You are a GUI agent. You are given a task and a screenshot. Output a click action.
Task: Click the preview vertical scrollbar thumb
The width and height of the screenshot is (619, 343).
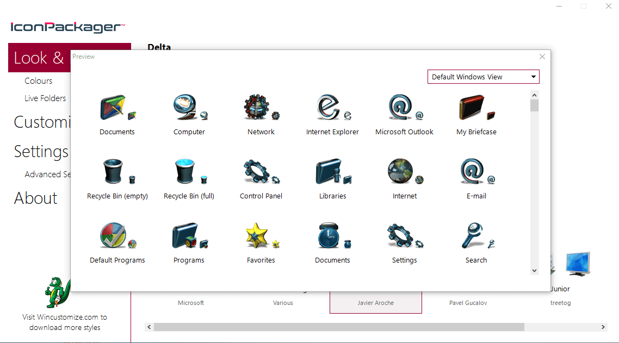pos(534,105)
